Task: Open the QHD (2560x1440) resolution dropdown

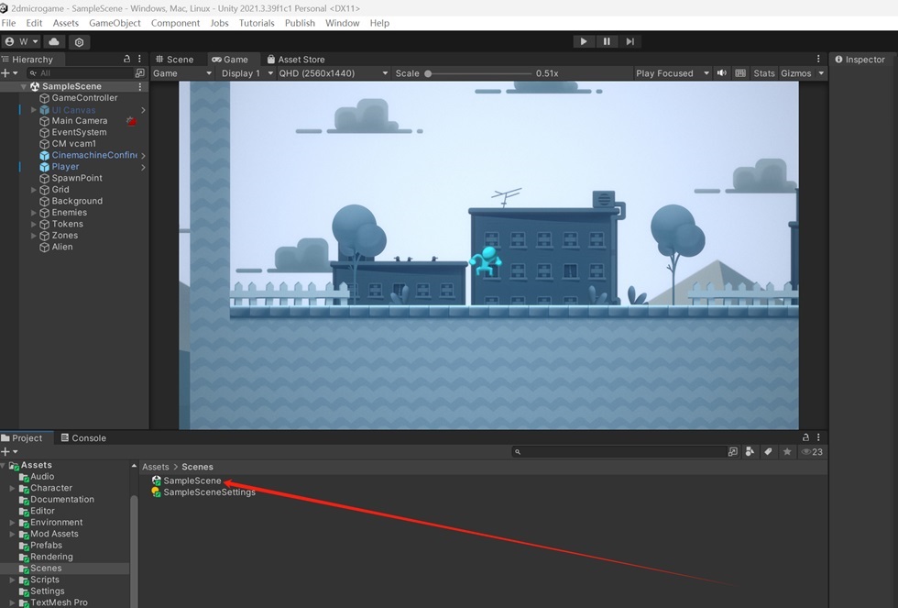Action: coord(334,73)
